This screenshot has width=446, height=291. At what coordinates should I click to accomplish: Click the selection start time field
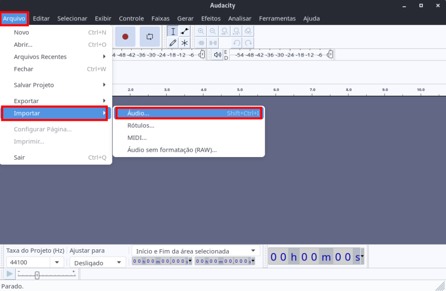coord(160,261)
